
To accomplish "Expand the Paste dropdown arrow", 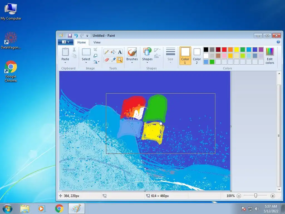I will point(65,63).
